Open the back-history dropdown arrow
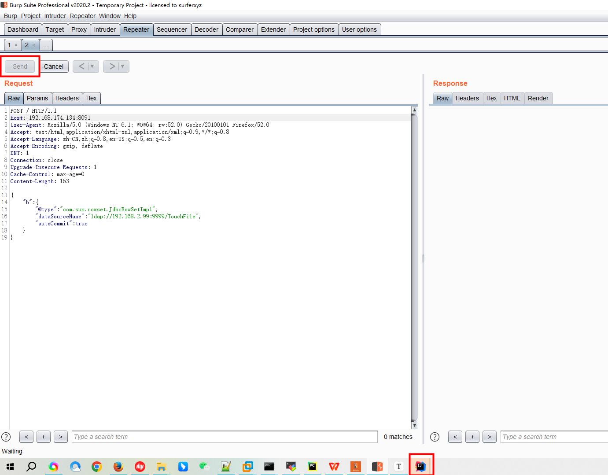The width and height of the screenshot is (608, 475). (92, 66)
